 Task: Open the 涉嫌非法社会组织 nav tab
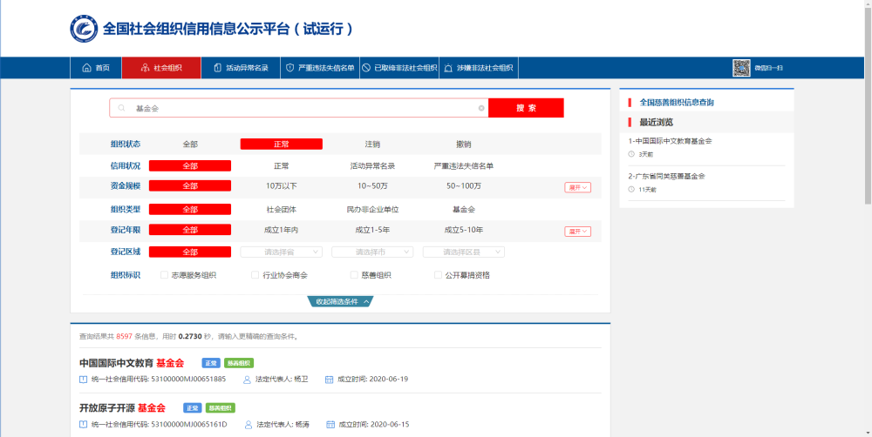click(x=479, y=68)
